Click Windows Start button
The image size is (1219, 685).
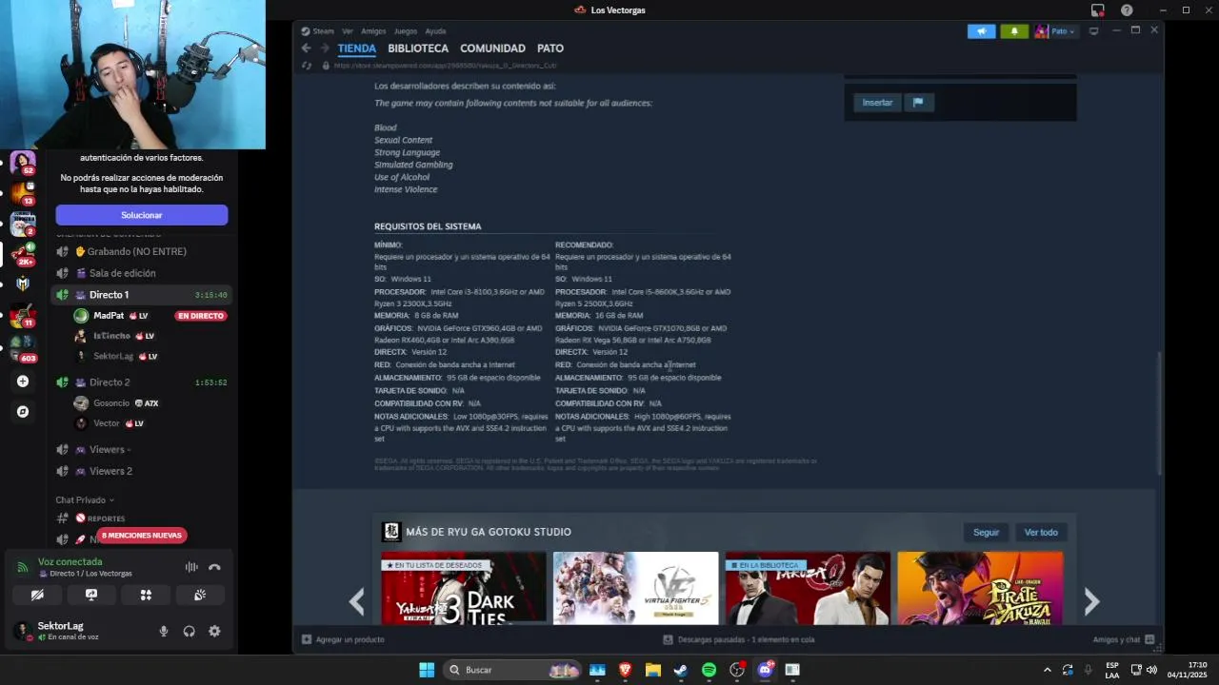click(427, 670)
